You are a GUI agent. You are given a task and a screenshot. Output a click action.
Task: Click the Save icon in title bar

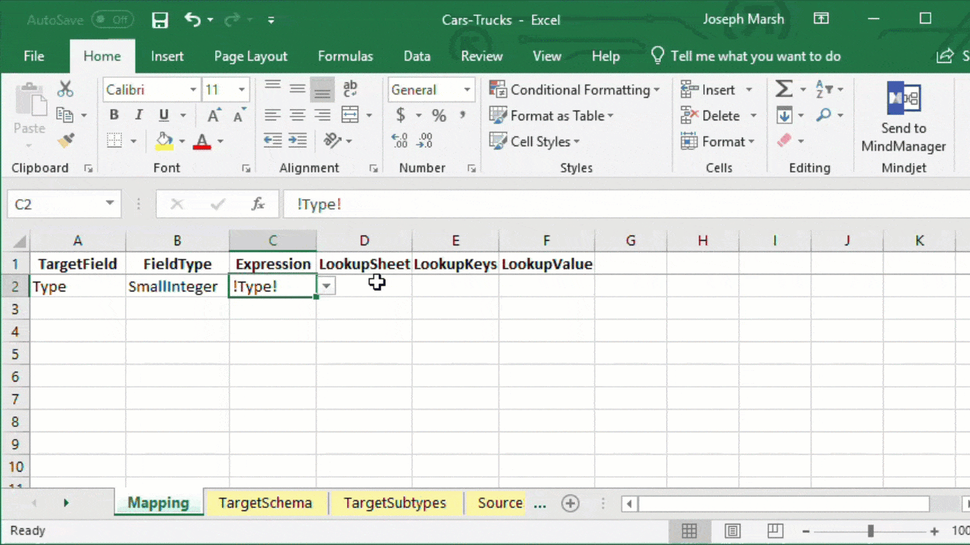coord(160,20)
